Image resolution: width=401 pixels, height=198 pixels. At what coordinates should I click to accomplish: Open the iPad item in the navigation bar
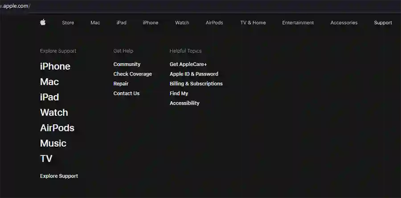click(122, 23)
